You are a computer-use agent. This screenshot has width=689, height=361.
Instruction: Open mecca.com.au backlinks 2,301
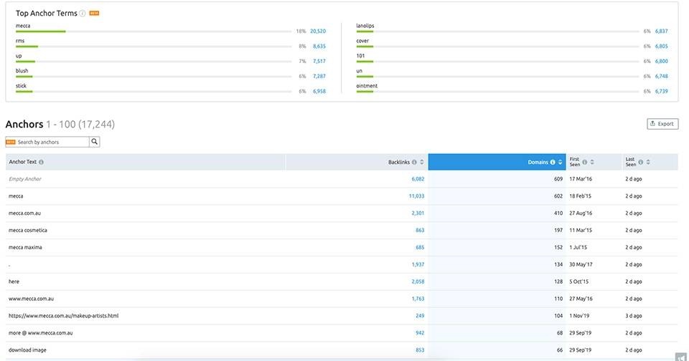point(418,213)
